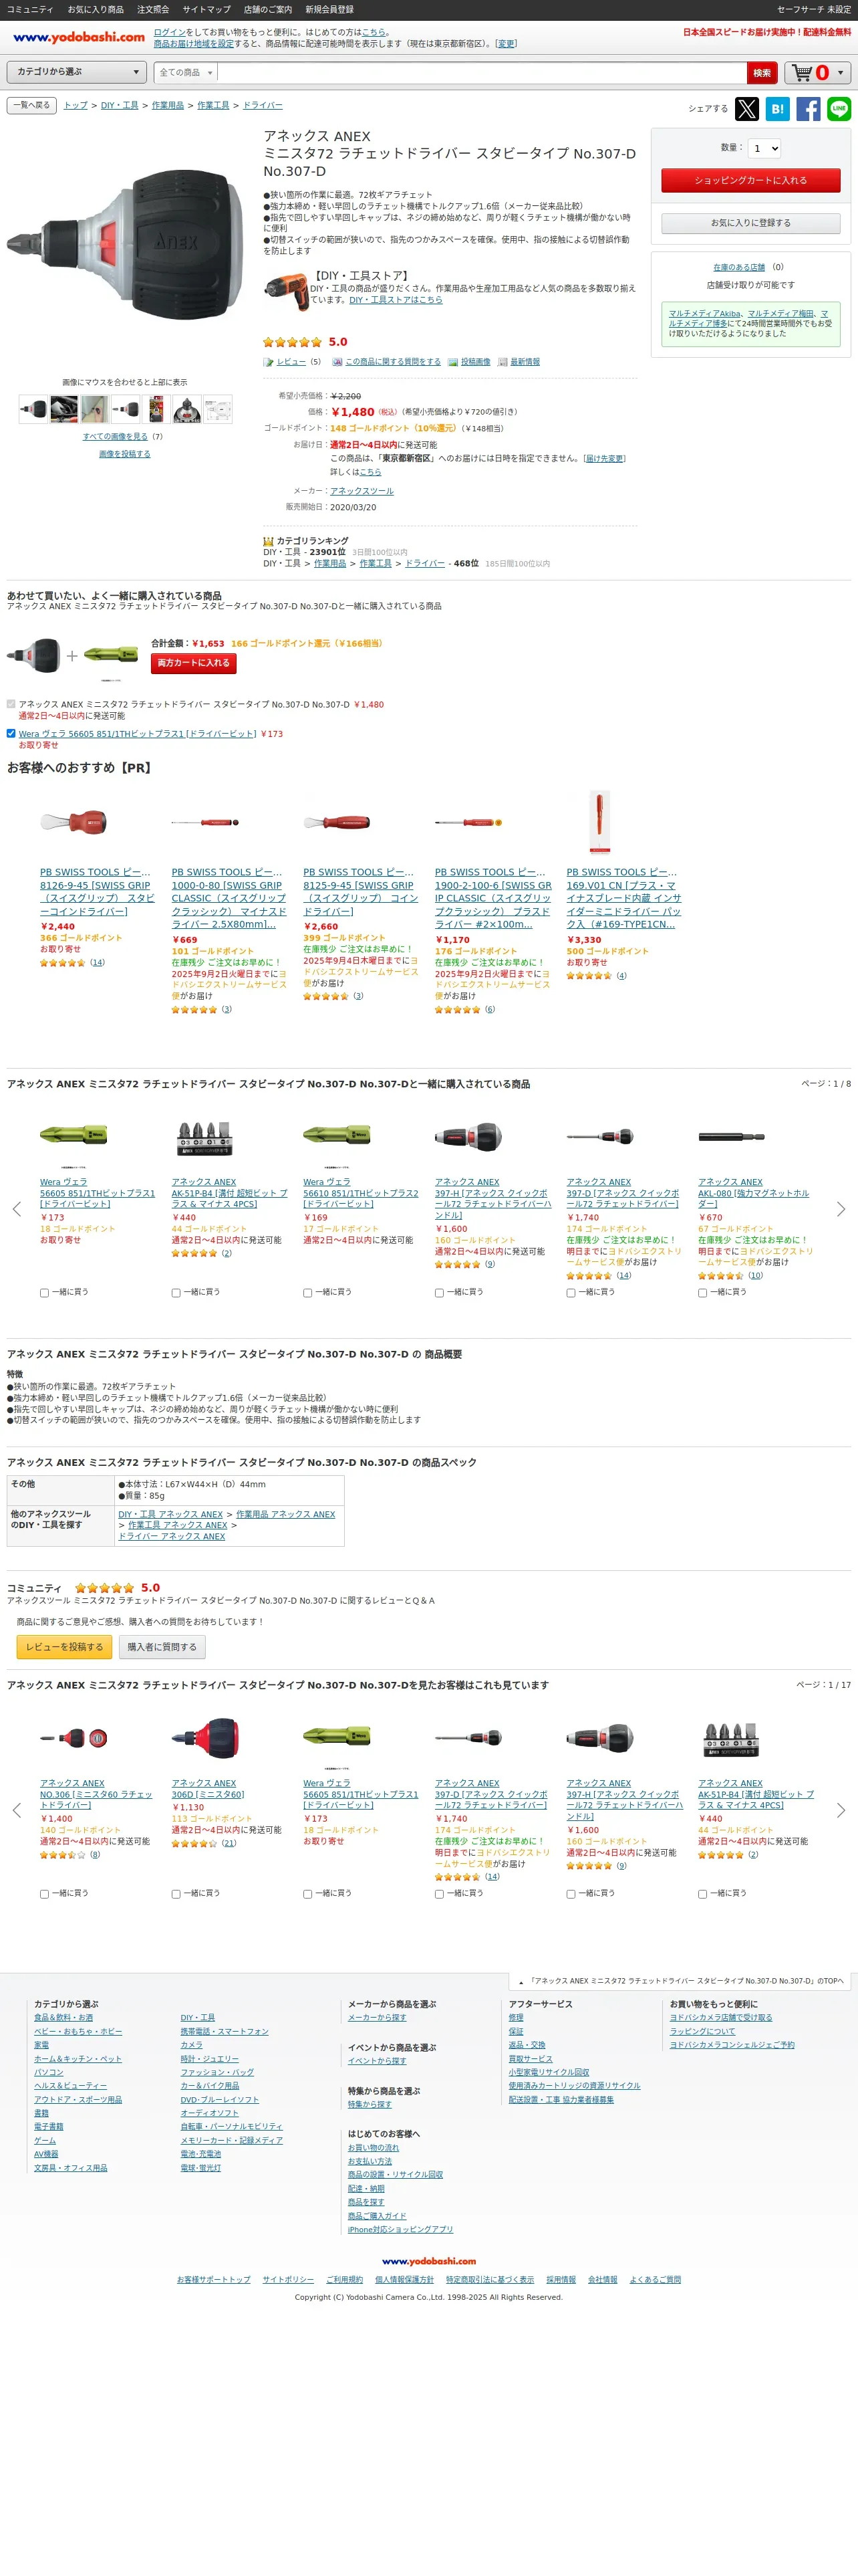Click the document icon beside 最新情報

click(x=503, y=362)
